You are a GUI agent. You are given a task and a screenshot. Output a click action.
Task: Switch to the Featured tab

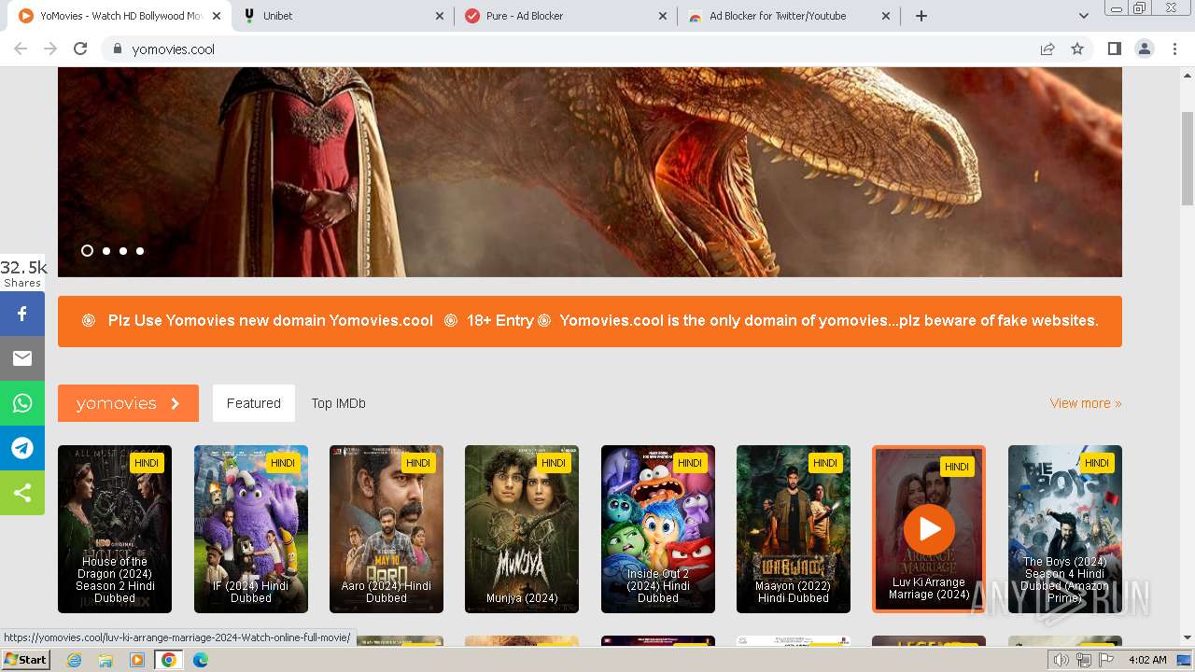pyautogui.click(x=254, y=403)
